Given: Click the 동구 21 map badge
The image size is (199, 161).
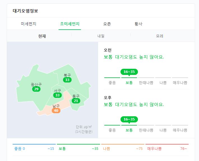Looking at the screenshot, I should tap(76, 101).
